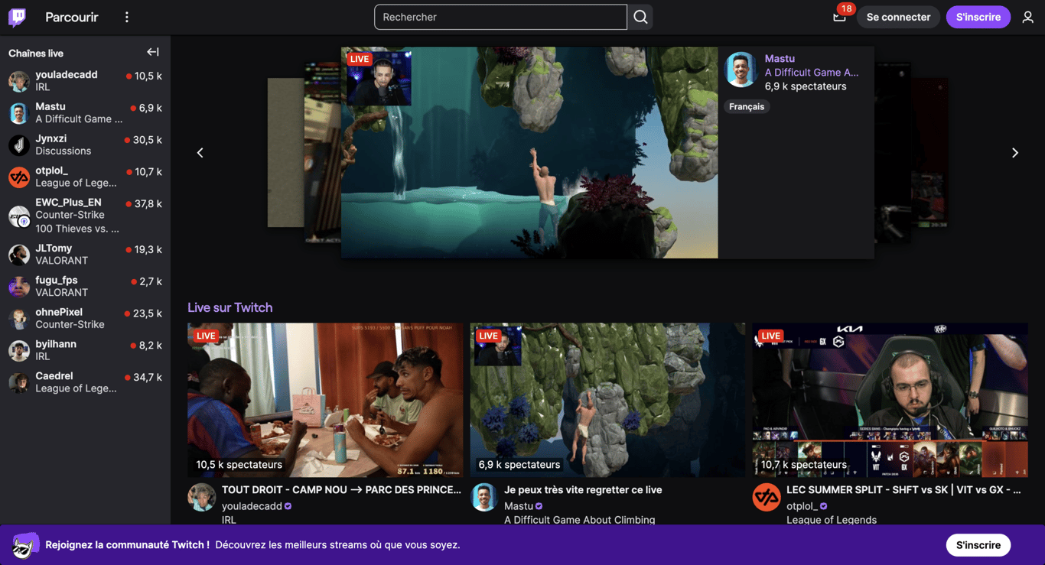Open Caedrel avatar in sidebar
The height and width of the screenshot is (565, 1045).
[x=19, y=382]
